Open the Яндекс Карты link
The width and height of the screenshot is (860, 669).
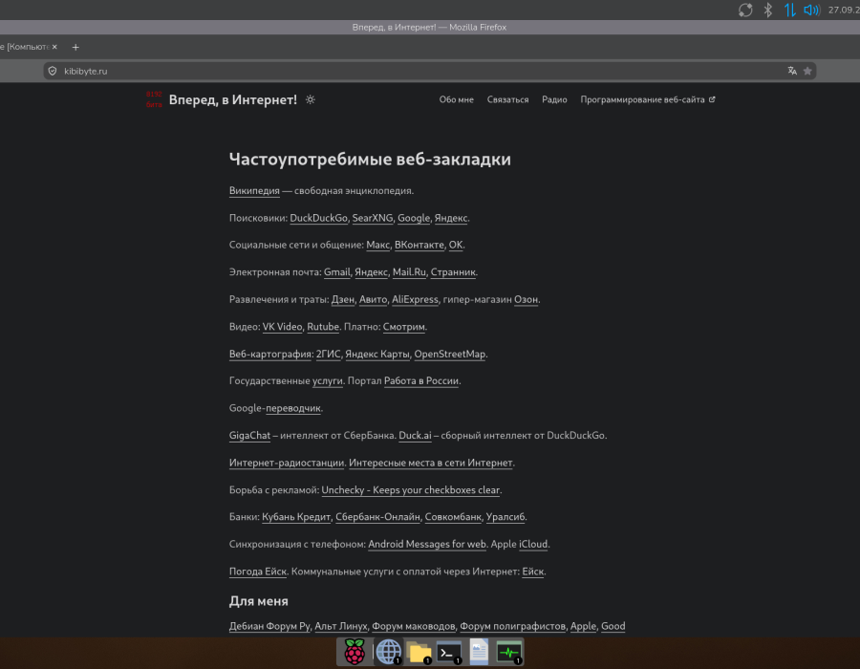377,355
